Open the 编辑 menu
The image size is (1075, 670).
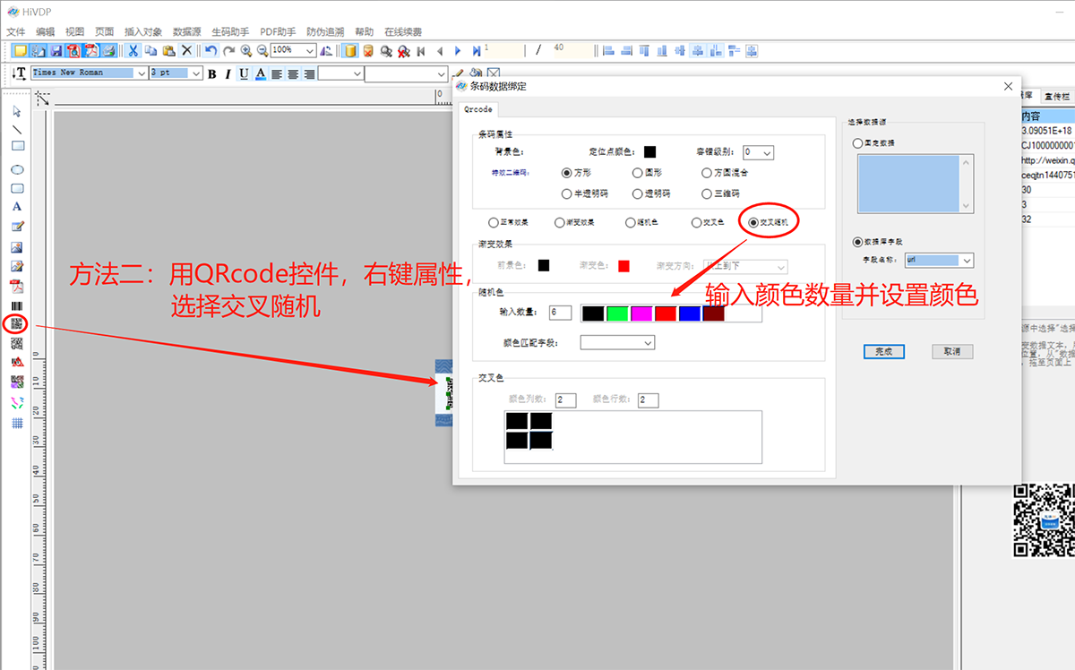(x=46, y=31)
